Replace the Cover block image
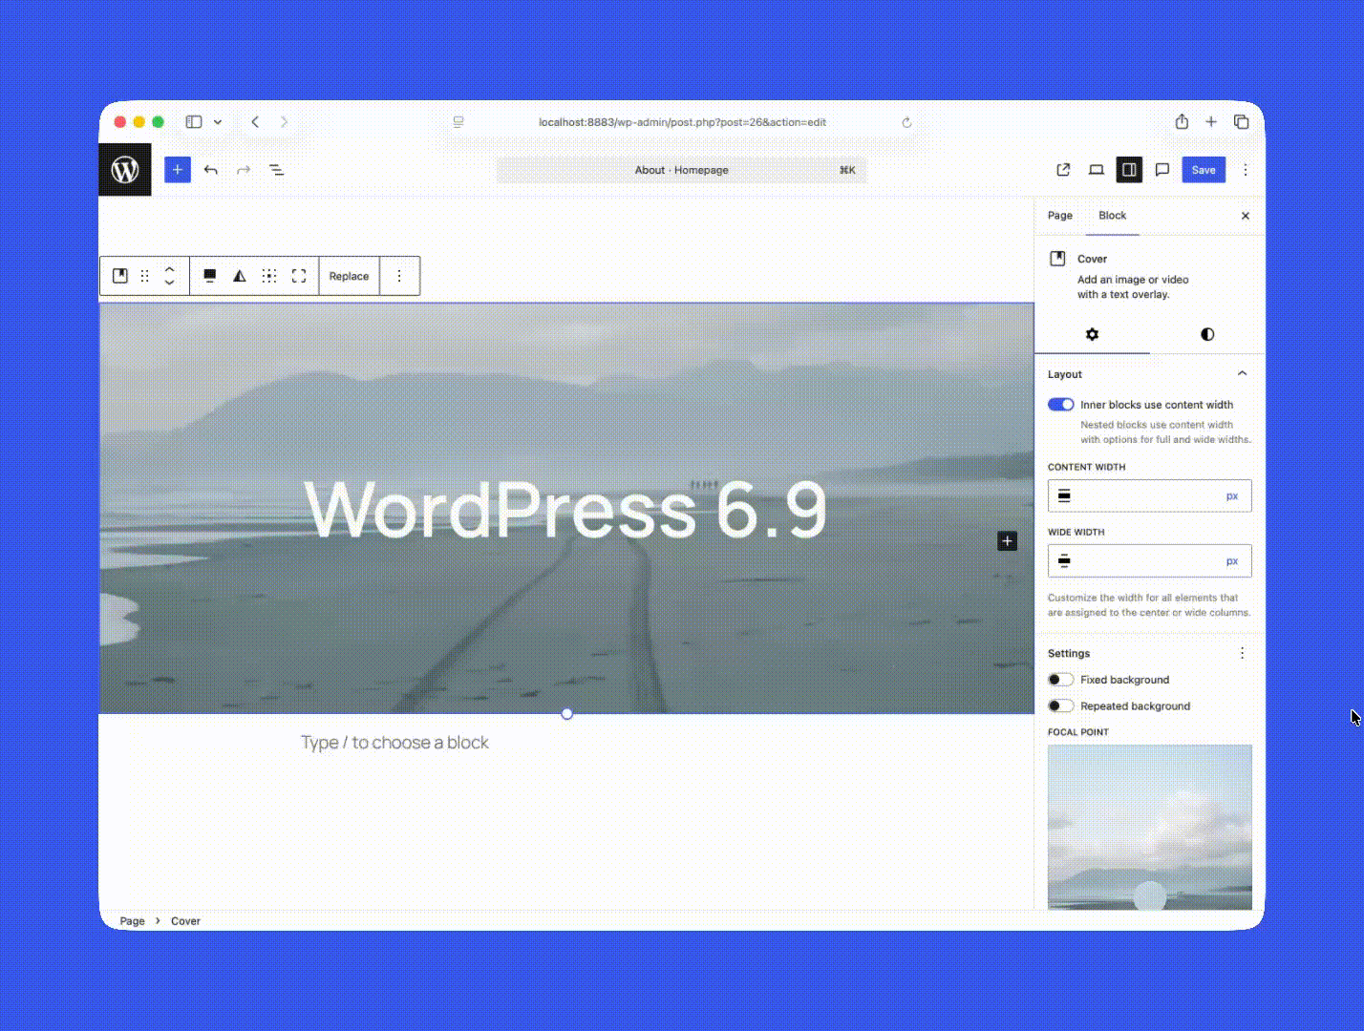Image resolution: width=1364 pixels, height=1031 pixels. (349, 275)
